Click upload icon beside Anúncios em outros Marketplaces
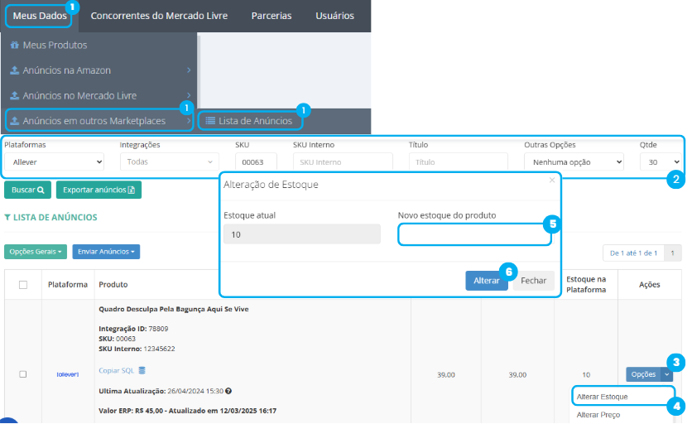 coord(15,121)
